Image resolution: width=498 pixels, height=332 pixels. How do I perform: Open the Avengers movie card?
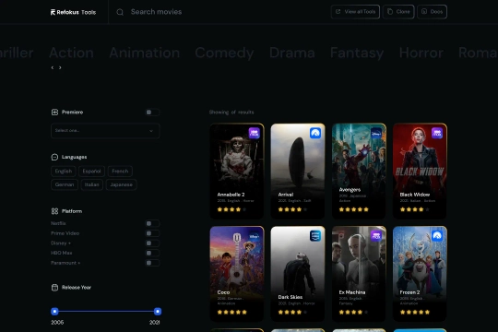point(359,171)
